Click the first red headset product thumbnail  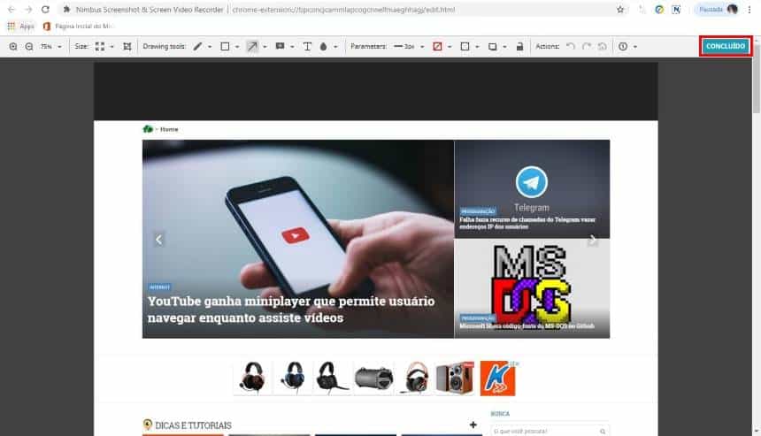click(253, 378)
